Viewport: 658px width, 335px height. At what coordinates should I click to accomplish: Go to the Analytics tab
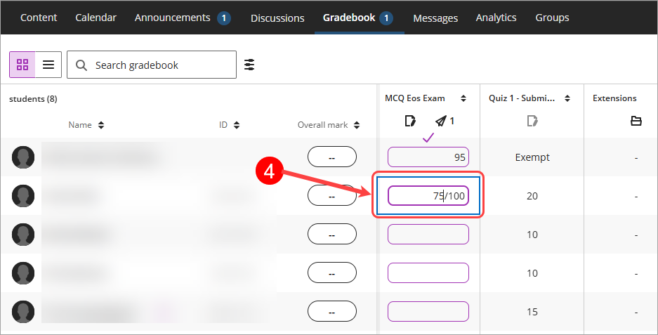click(496, 18)
